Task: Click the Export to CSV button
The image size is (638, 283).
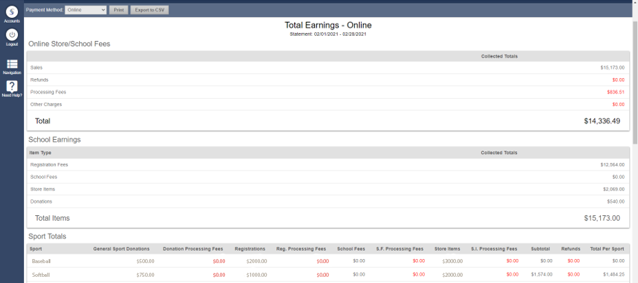Action: tap(149, 10)
